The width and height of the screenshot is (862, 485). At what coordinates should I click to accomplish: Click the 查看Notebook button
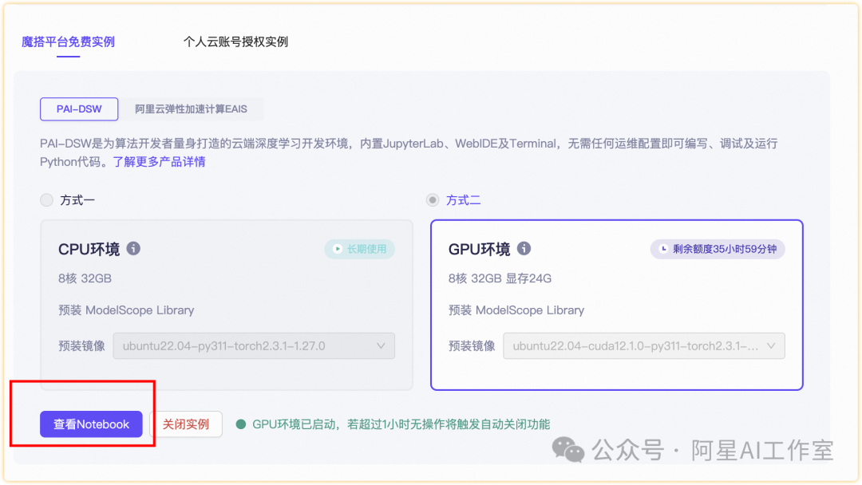click(91, 424)
